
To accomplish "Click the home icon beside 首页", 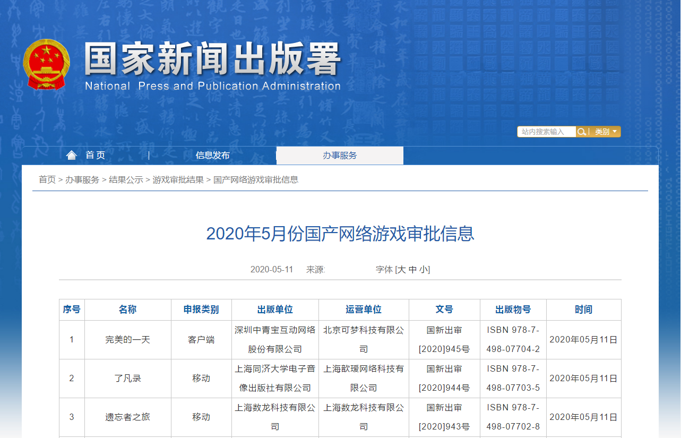I will 71,155.
